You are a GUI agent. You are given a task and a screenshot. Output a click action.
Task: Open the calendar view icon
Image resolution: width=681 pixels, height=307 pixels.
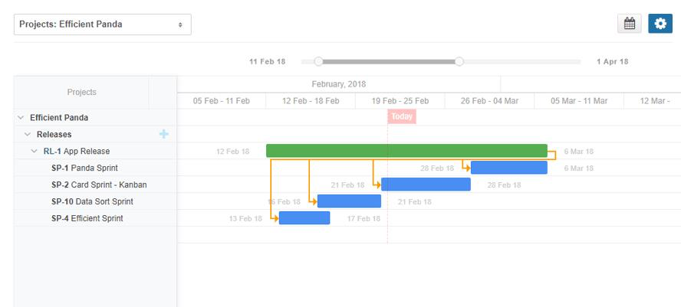(x=630, y=24)
